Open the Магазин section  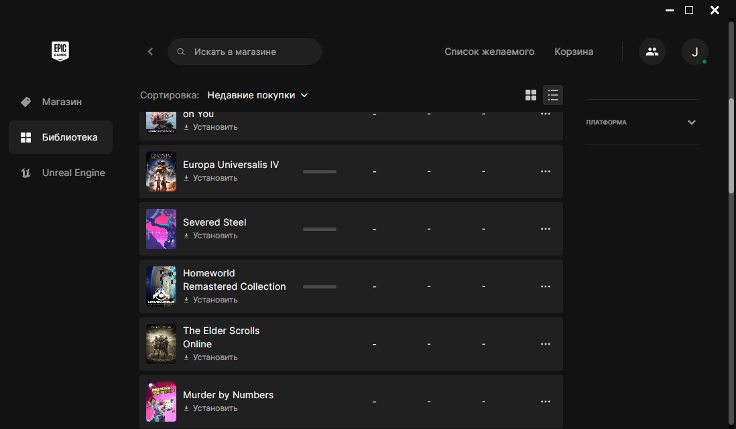pyautogui.click(x=60, y=102)
